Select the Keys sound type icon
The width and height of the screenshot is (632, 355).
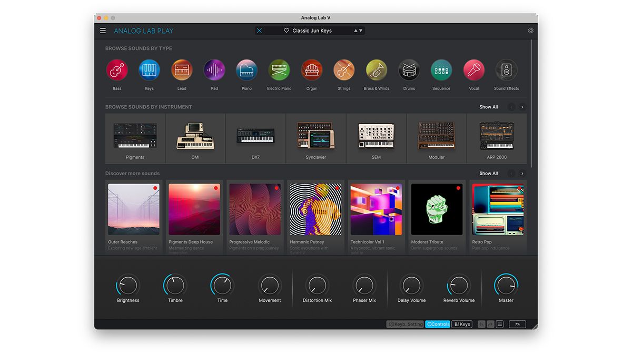149,70
